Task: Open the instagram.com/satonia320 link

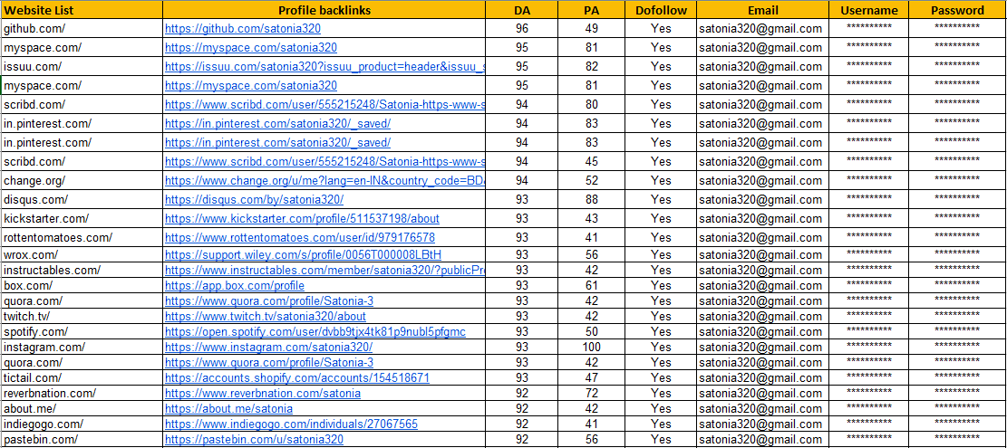Action: tap(268, 348)
